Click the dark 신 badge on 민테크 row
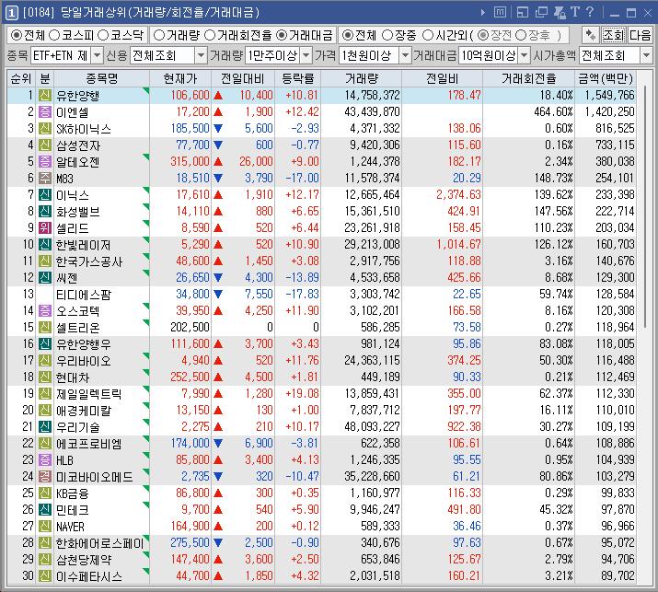Image resolution: width=658 pixels, height=592 pixels. (x=45, y=510)
